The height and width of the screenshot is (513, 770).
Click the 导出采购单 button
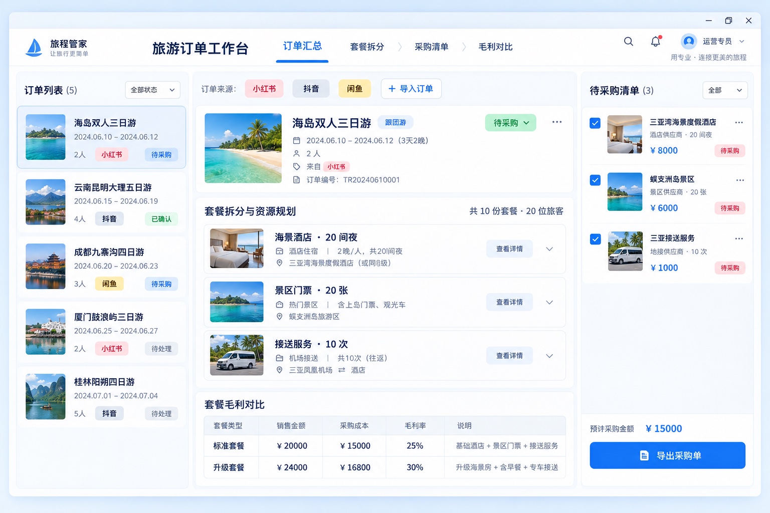[667, 455]
